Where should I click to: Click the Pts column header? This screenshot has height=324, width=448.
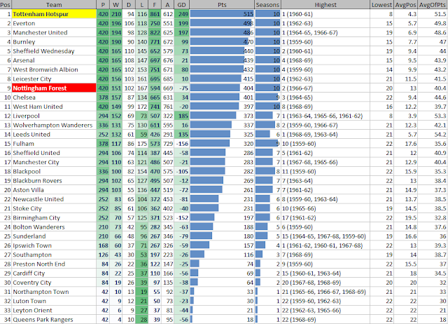[222, 5]
